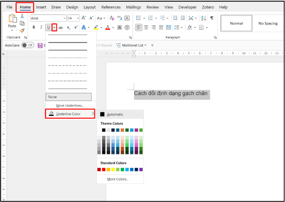Apply strikethrough formatting
285x202 pixels.
61,27
